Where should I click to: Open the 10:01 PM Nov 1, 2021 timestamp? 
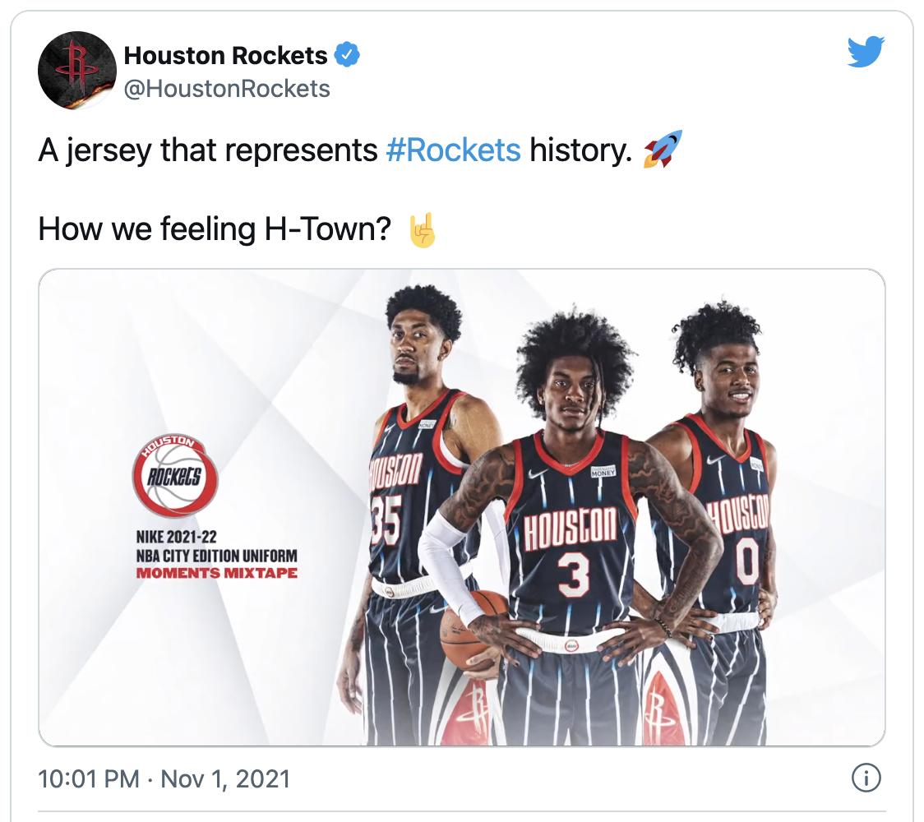pyautogui.click(x=164, y=778)
